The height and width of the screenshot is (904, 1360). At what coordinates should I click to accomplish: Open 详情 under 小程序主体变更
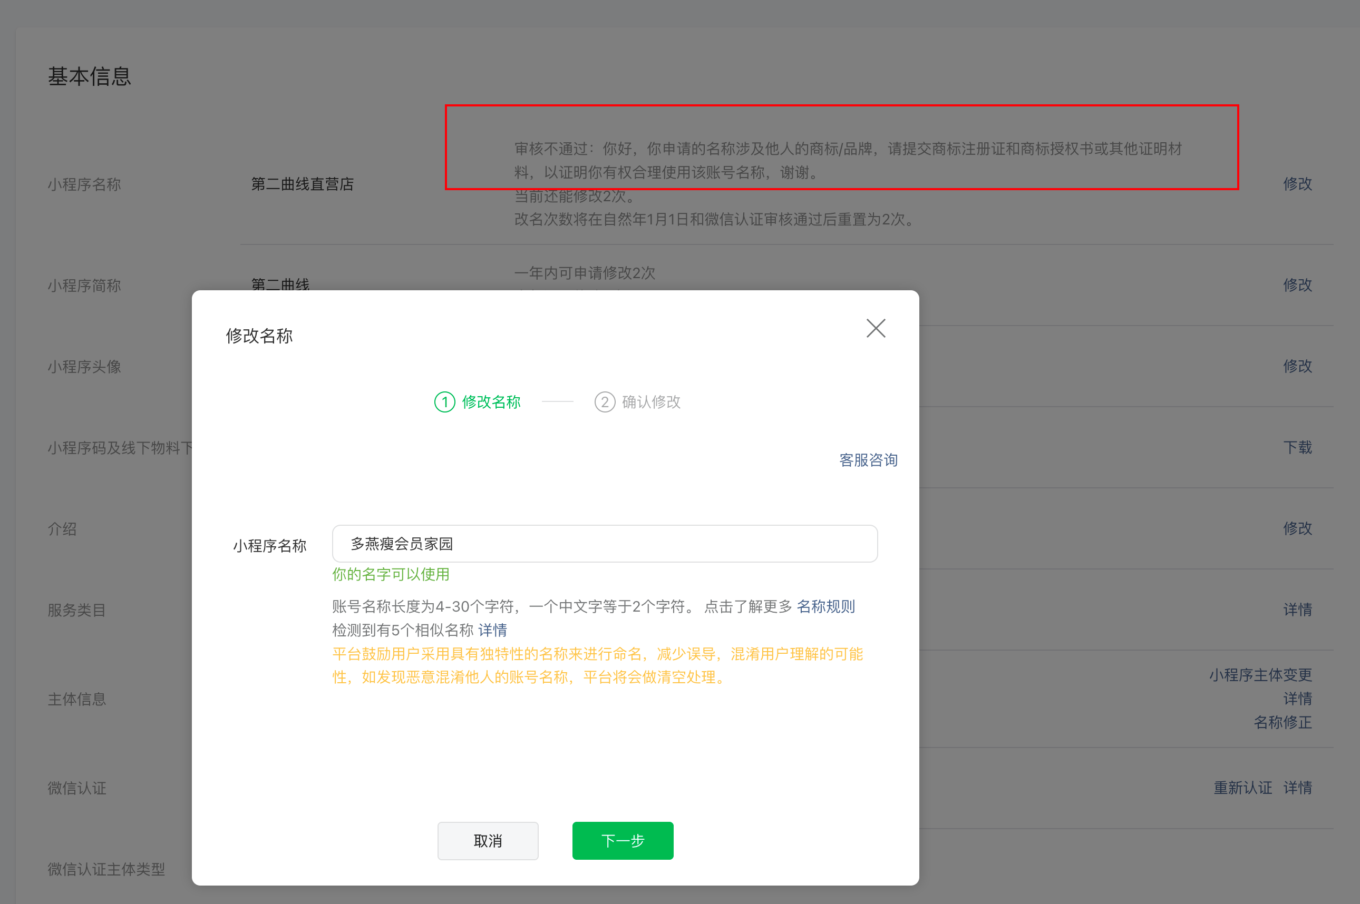tap(1297, 699)
